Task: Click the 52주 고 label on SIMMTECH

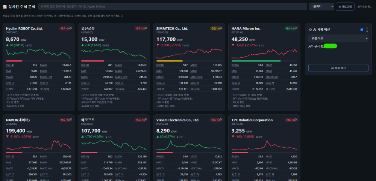Action: 161,83
